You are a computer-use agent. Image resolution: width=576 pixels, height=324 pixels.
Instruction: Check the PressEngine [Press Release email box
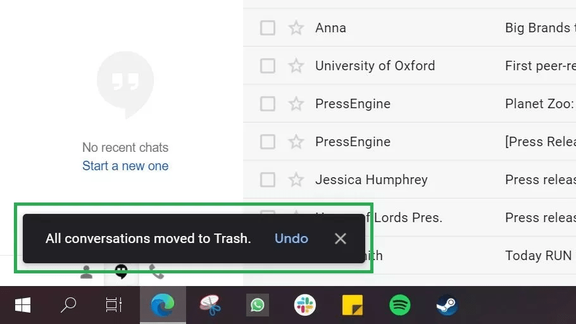(x=267, y=141)
